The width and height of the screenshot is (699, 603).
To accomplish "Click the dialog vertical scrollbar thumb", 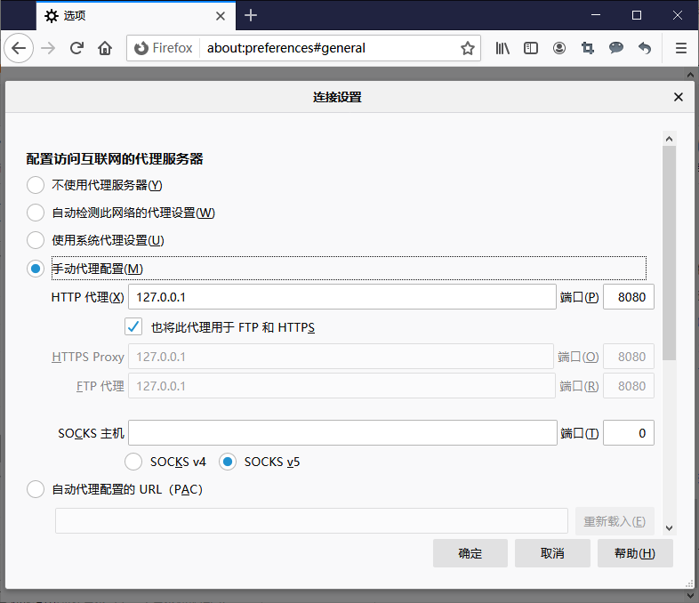I will tap(669, 253).
